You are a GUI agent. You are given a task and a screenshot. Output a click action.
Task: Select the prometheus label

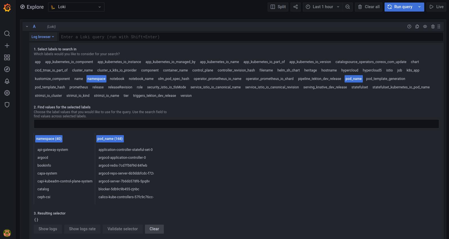point(79,87)
